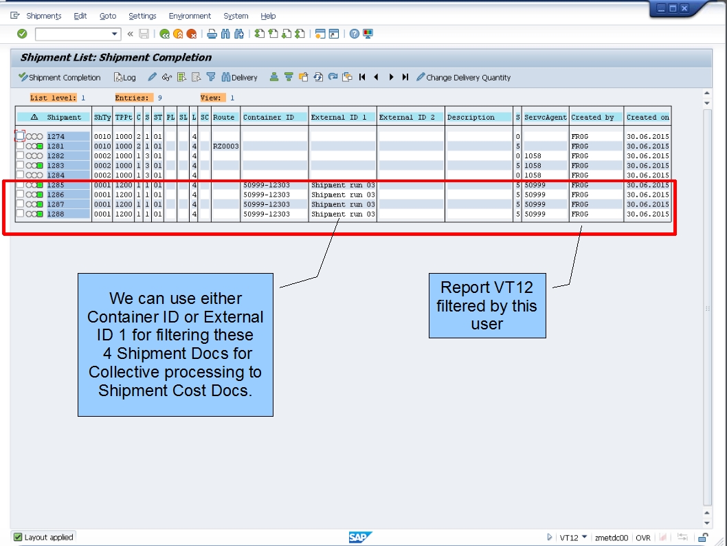
Task: Click the Change pencil icon
Action: point(152,77)
